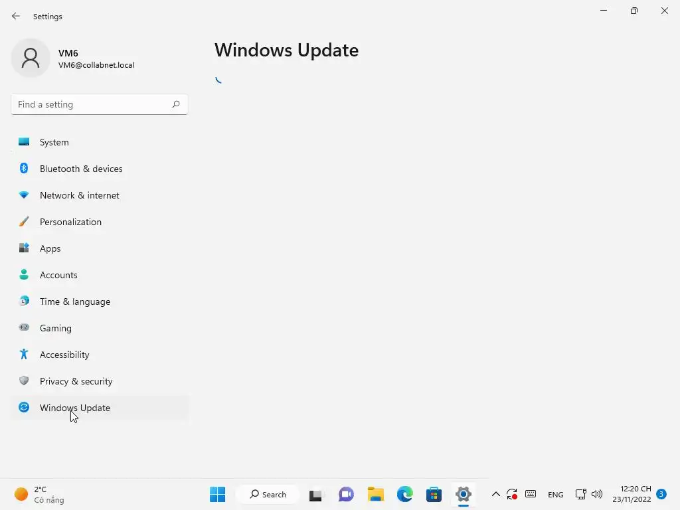Image resolution: width=680 pixels, height=510 pixels.
Task: Go to Personalization settings
Action: [x=100, y=222]
